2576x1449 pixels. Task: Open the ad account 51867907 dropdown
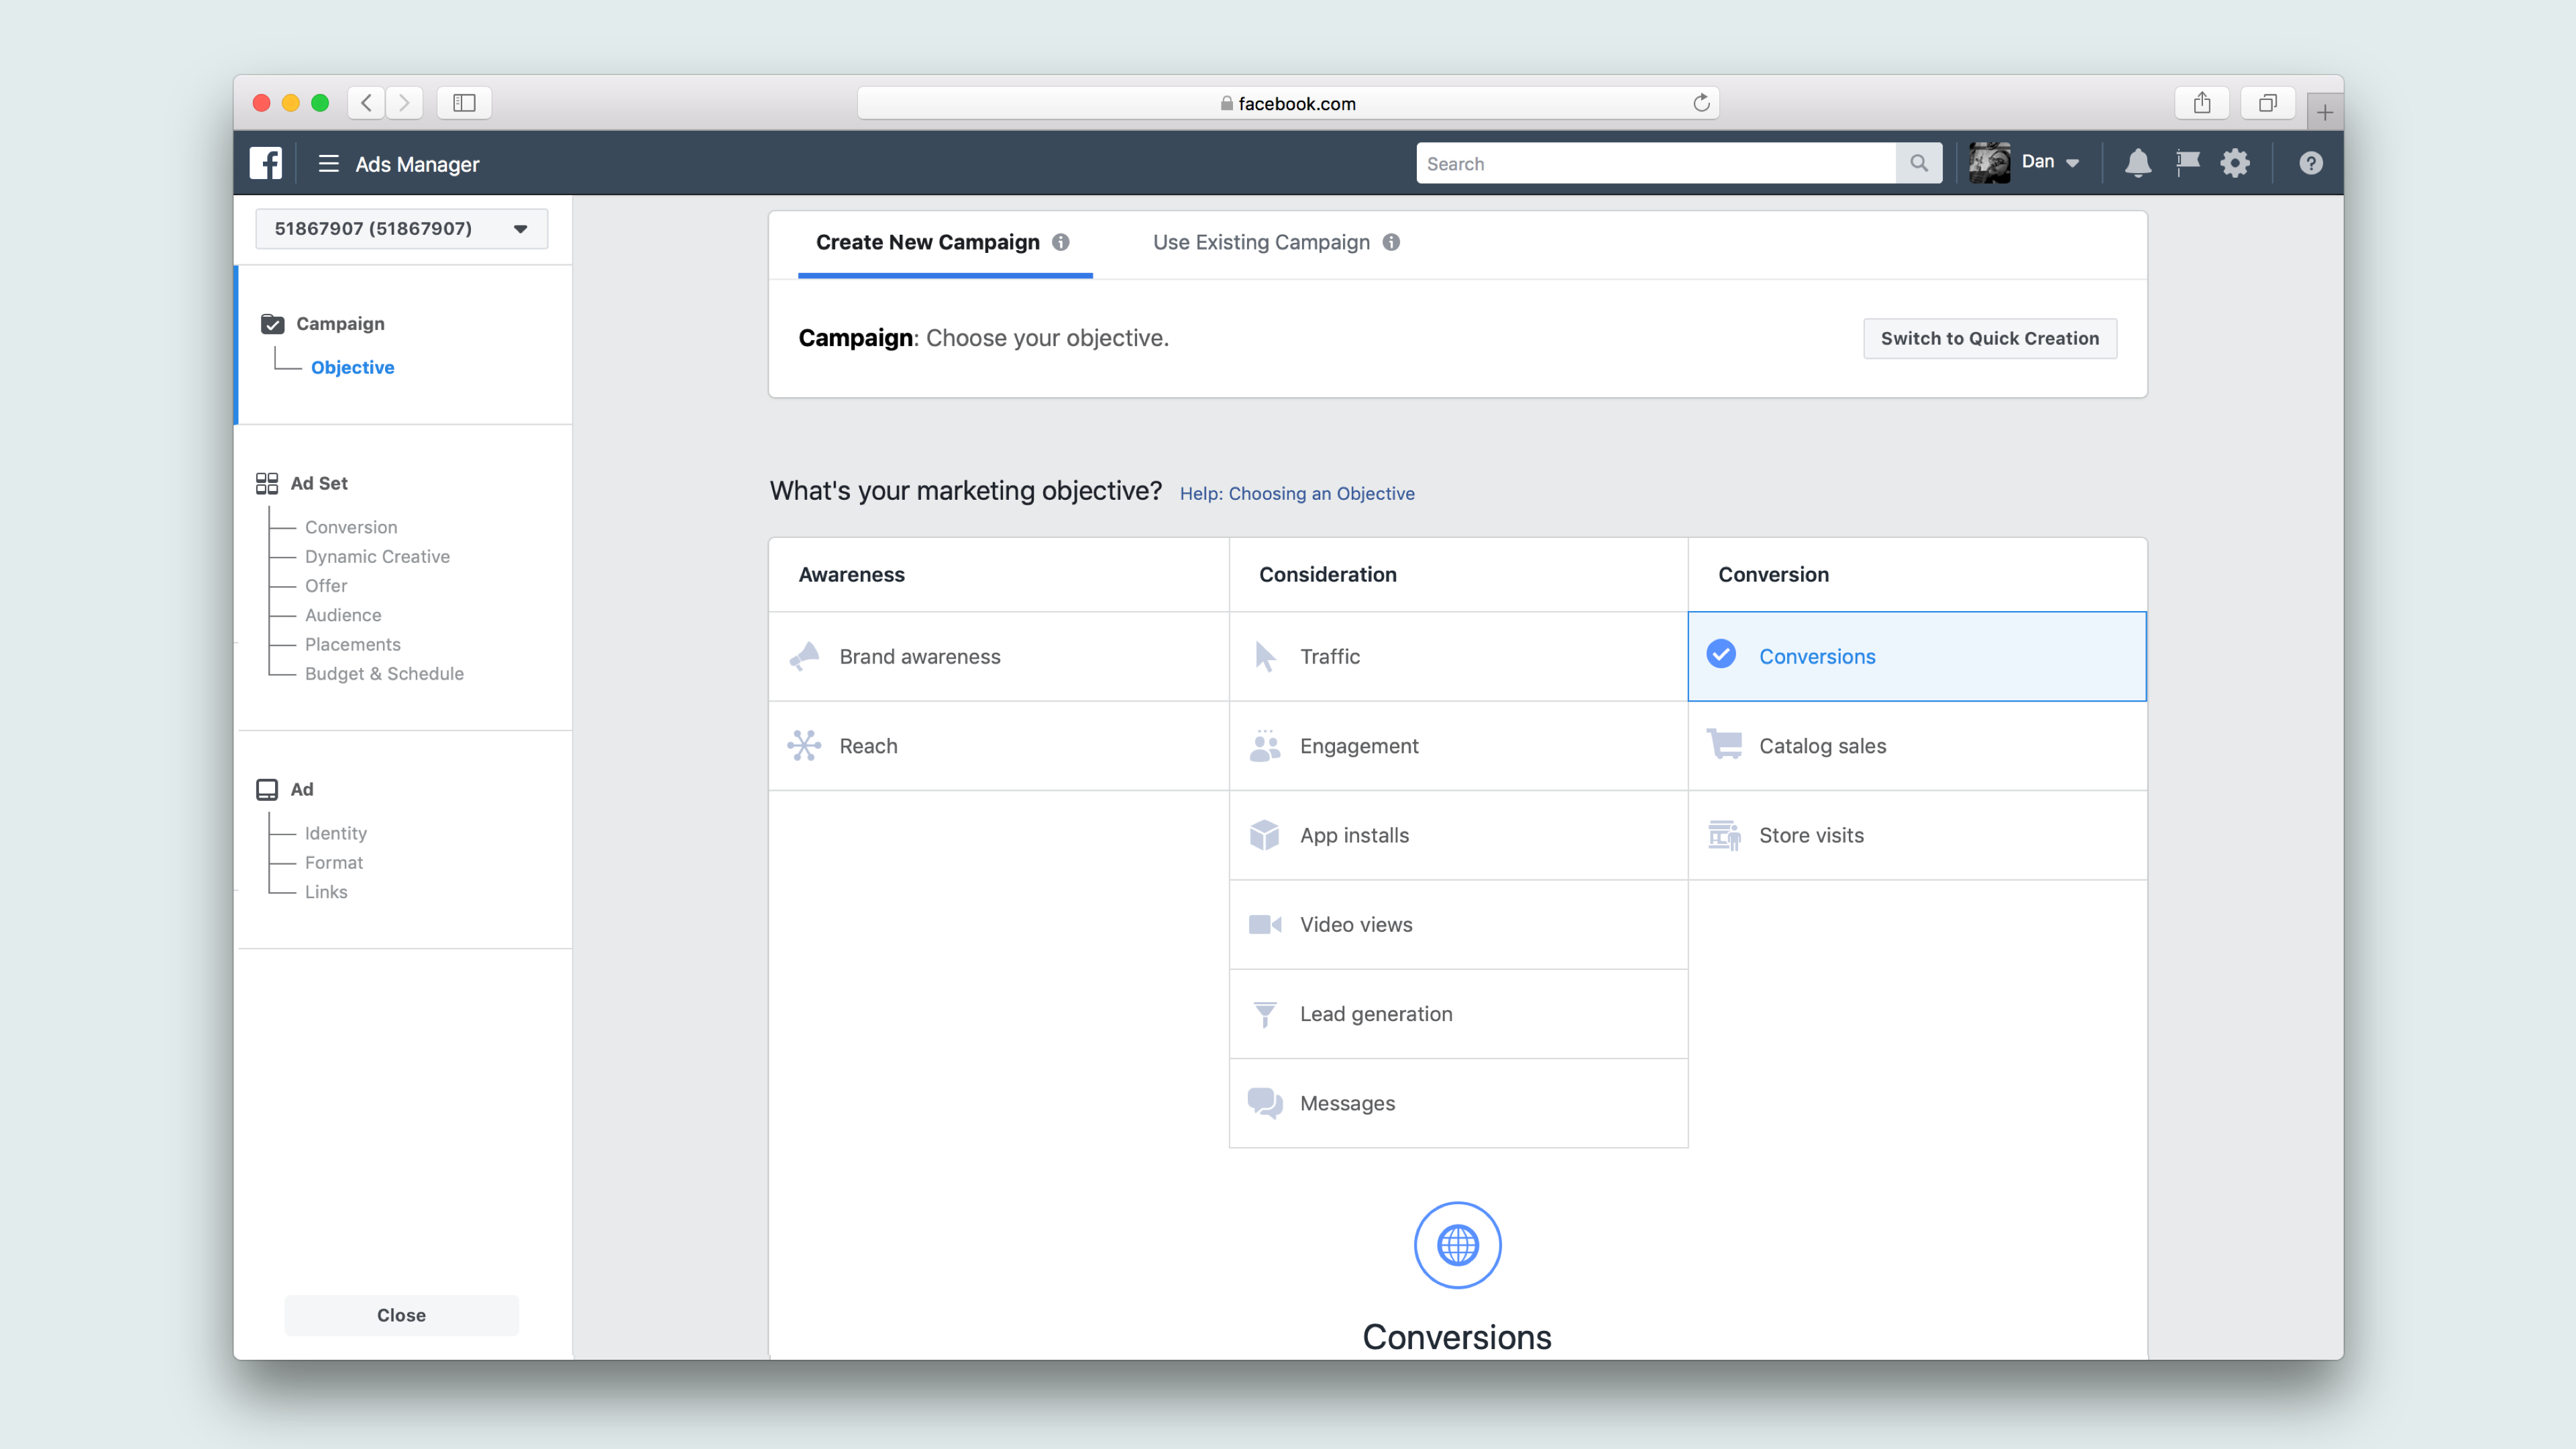coord(402,228)
